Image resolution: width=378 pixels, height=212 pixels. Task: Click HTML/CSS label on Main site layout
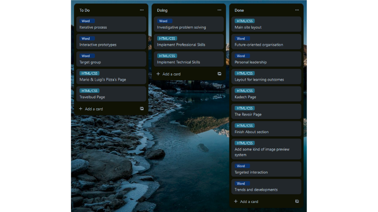245,21
